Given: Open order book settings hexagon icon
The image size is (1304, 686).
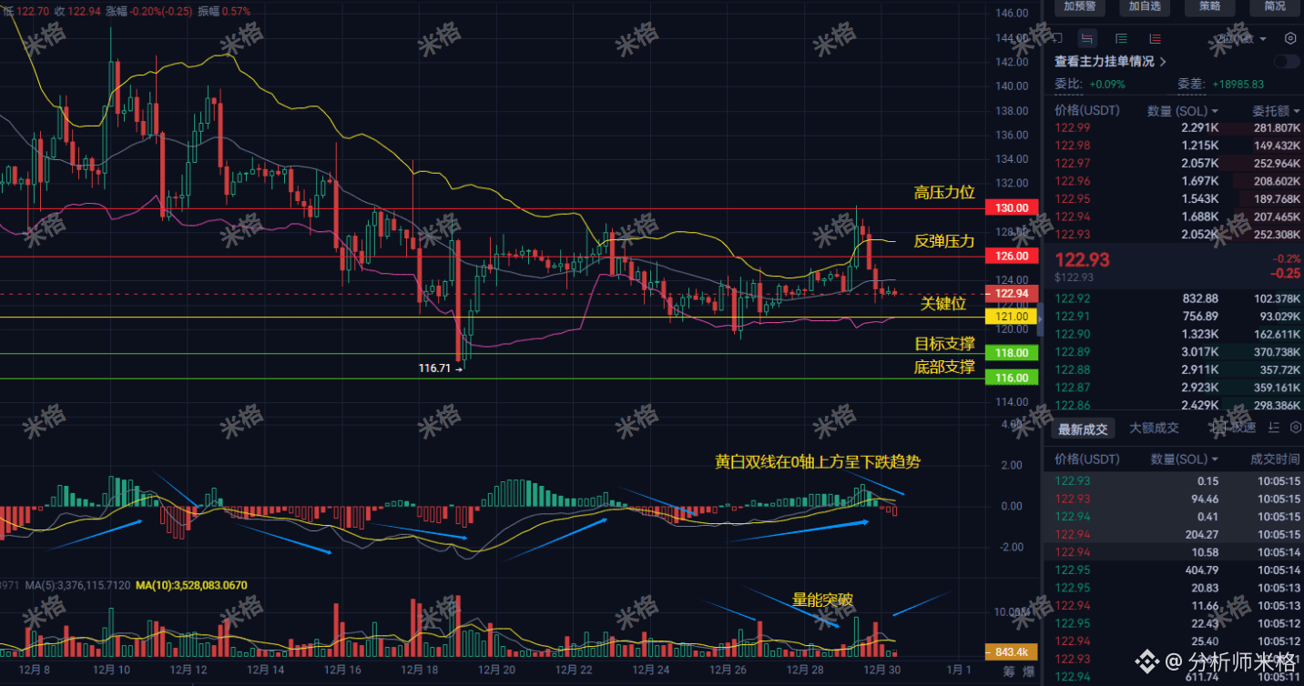Looking at the screenshot, I should (1290, 38).
